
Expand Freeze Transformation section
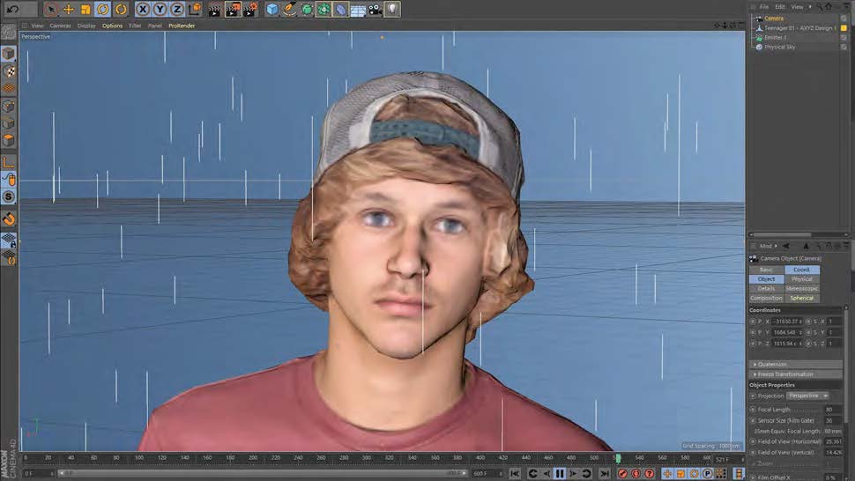pos(796,374)
